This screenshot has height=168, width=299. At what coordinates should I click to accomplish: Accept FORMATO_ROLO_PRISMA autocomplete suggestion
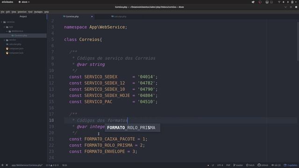[x=132, y=127]
